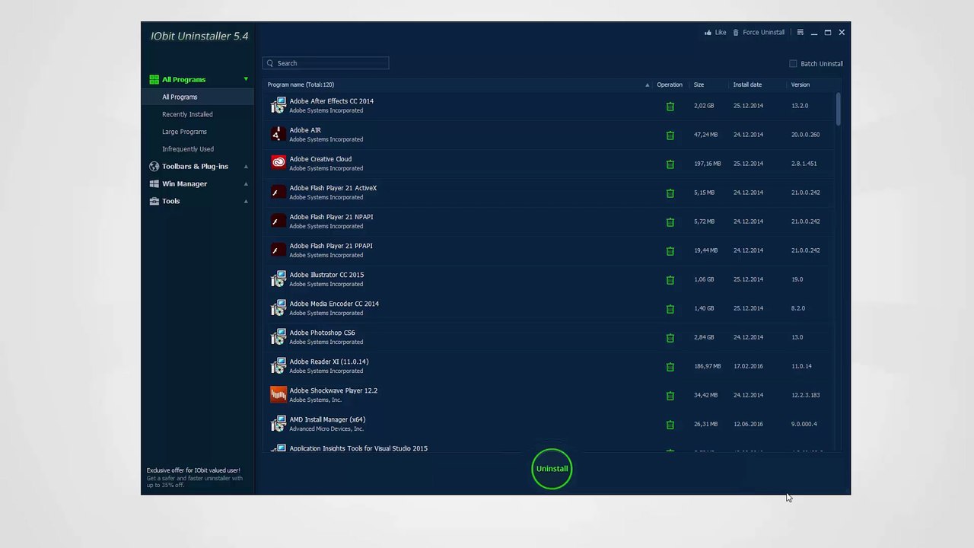Click the Adobe AIR program icon

(279, 135)
